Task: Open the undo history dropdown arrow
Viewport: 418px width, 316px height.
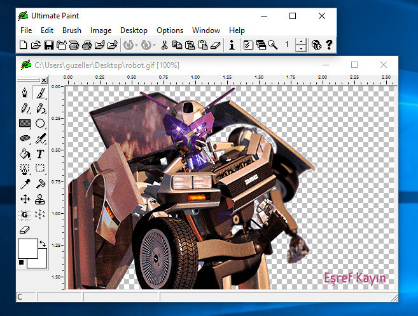Action: click(136, 45)
